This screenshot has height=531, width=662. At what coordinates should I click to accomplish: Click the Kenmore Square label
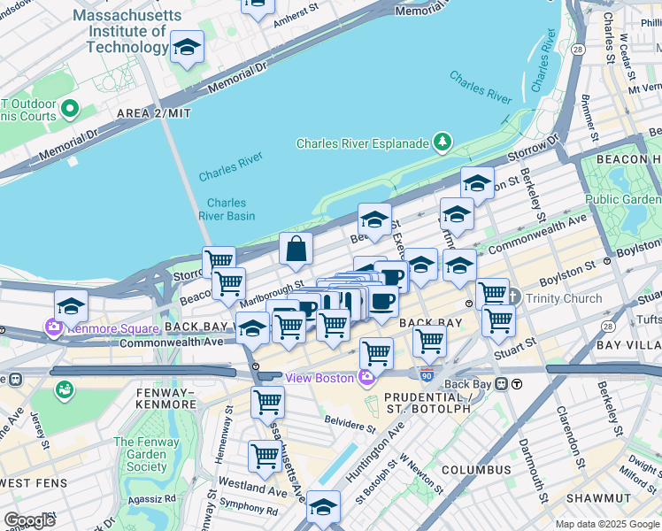[x=113, y=328]
